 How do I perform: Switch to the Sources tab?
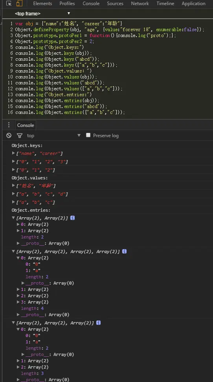(115, 4)
